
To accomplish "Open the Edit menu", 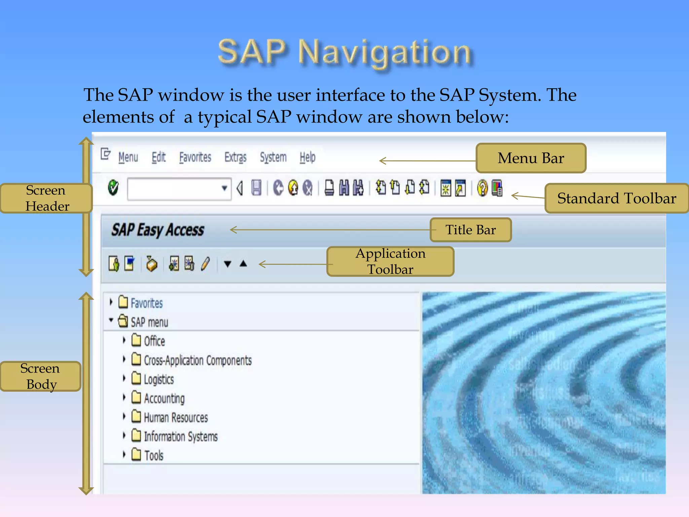I will 158,157.
